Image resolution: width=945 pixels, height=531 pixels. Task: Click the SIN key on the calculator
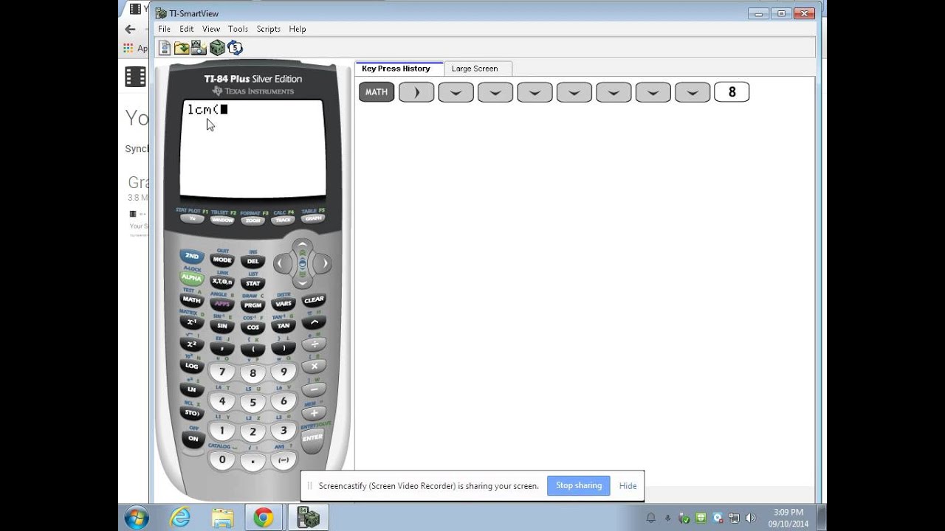coord(222,326)
